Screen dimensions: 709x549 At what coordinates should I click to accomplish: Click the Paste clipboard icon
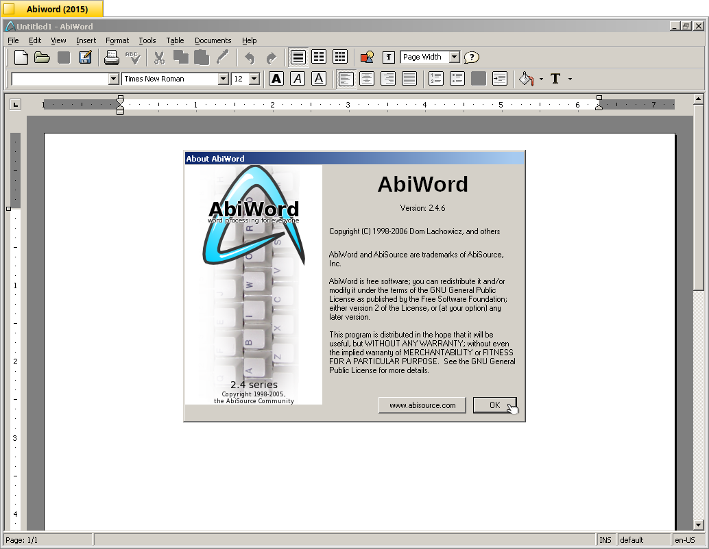point(202,58)
